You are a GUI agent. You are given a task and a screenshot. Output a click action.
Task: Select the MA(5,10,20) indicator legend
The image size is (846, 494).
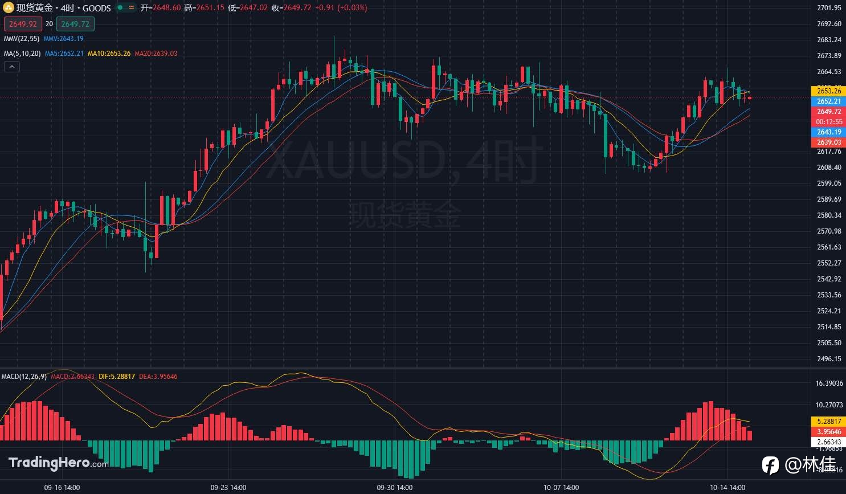[x=22, y=54]
